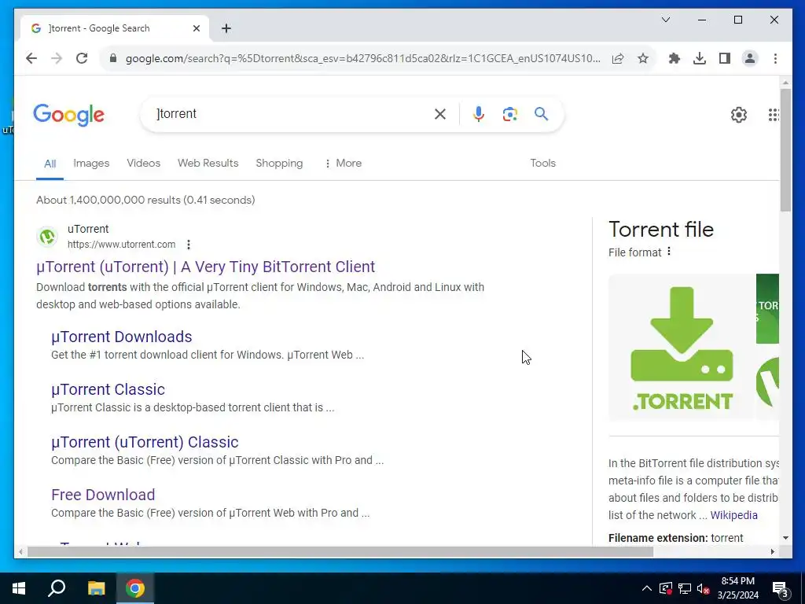
Task: Open µTorrent (uTorrent) Classic link
Action: 145,442
